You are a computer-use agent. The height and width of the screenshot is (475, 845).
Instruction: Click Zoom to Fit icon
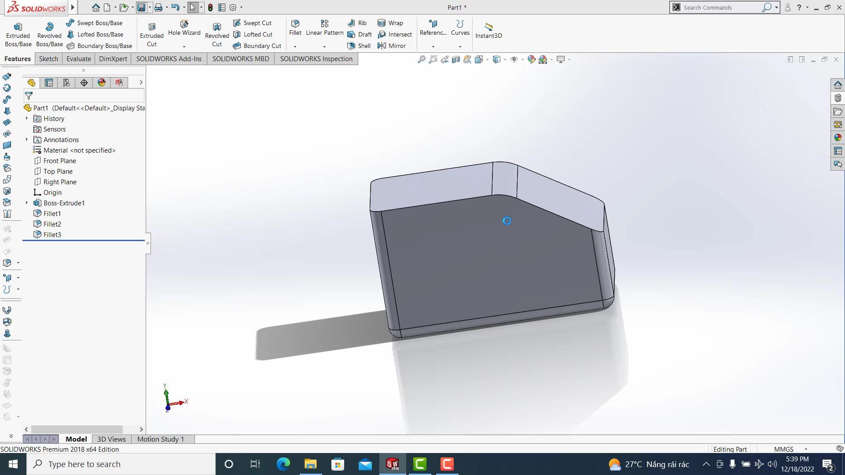pyautogui.click(x=421, y=59)
